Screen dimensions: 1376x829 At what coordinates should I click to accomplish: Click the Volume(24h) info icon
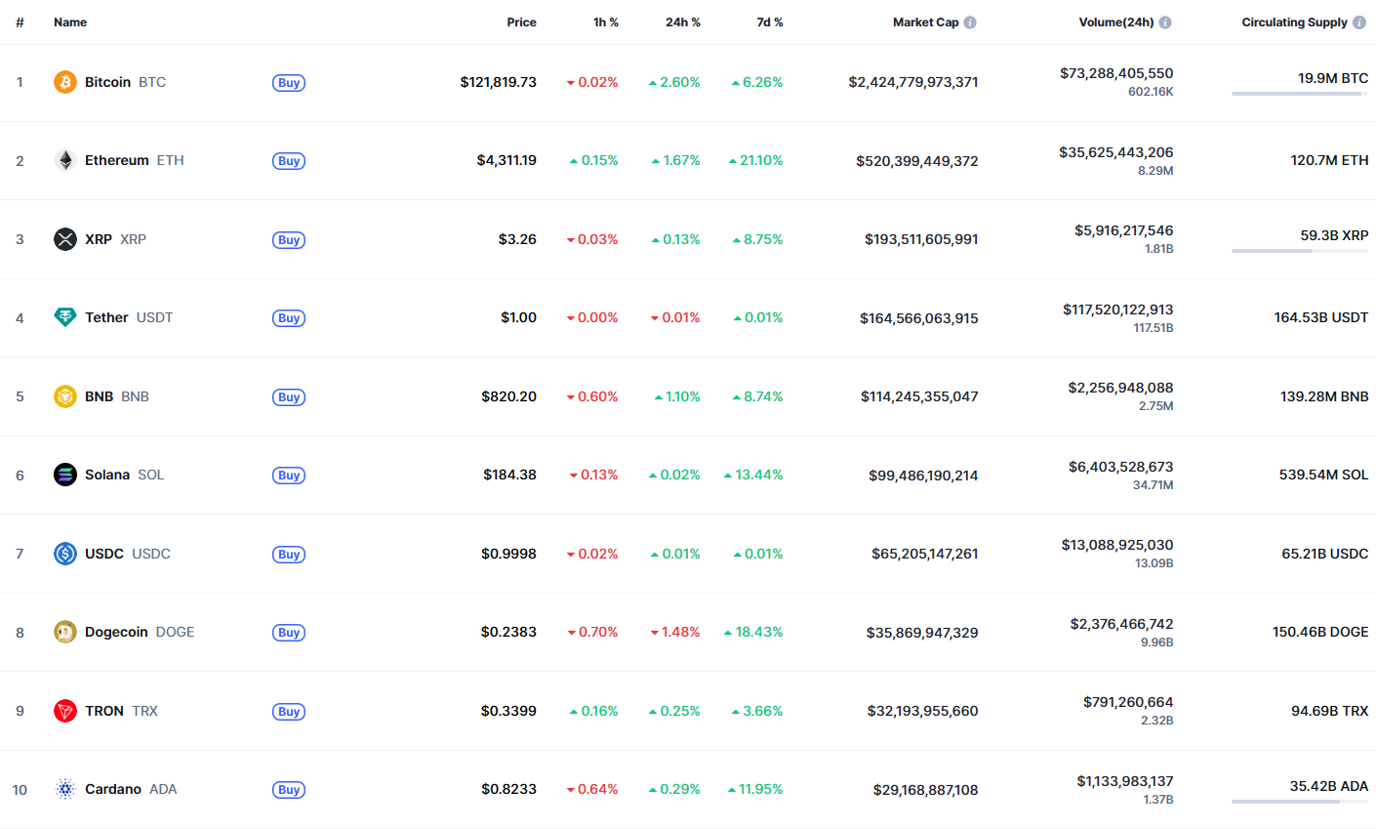point(1165,22)
